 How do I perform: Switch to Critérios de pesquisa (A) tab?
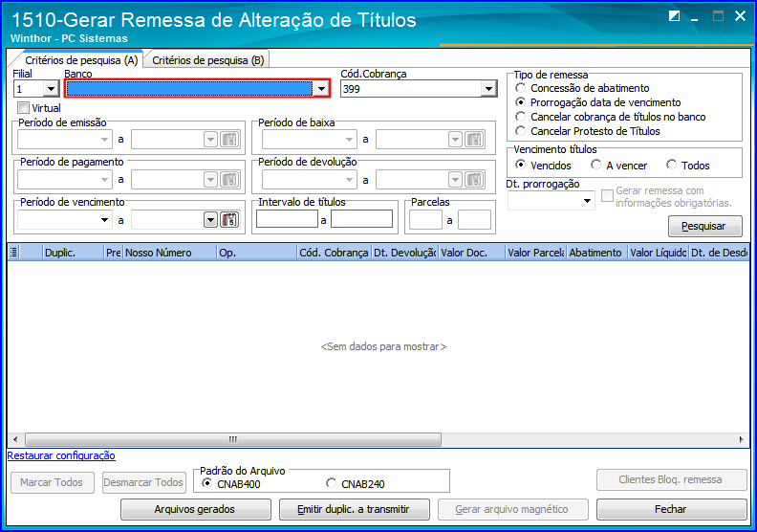click(81, 60)
